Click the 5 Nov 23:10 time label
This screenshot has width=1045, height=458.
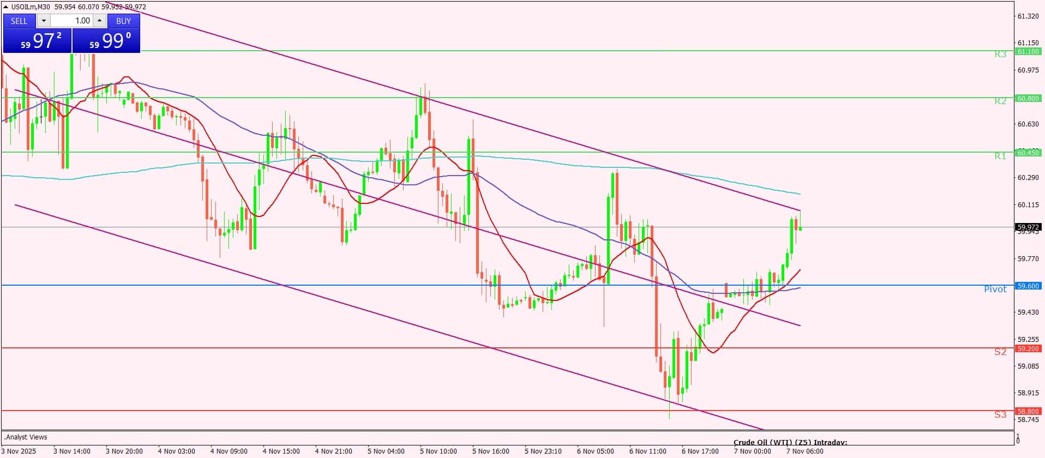coord(543,451)
